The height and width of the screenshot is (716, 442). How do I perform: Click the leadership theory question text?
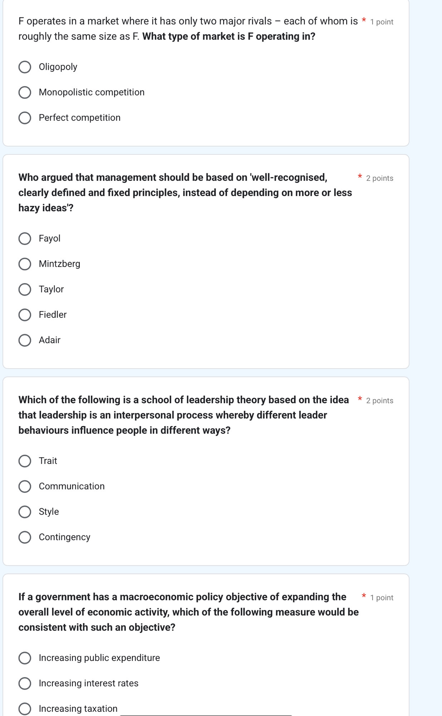click(183, 415)
